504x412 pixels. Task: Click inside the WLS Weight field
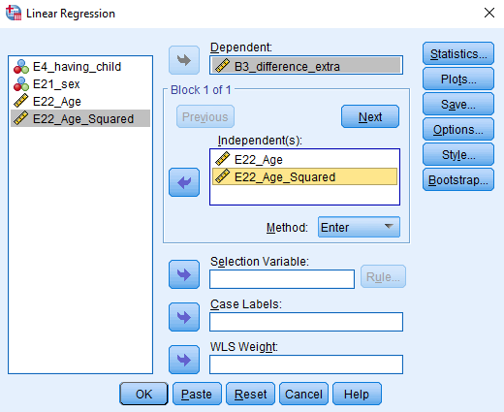click(x=306, y=364)
